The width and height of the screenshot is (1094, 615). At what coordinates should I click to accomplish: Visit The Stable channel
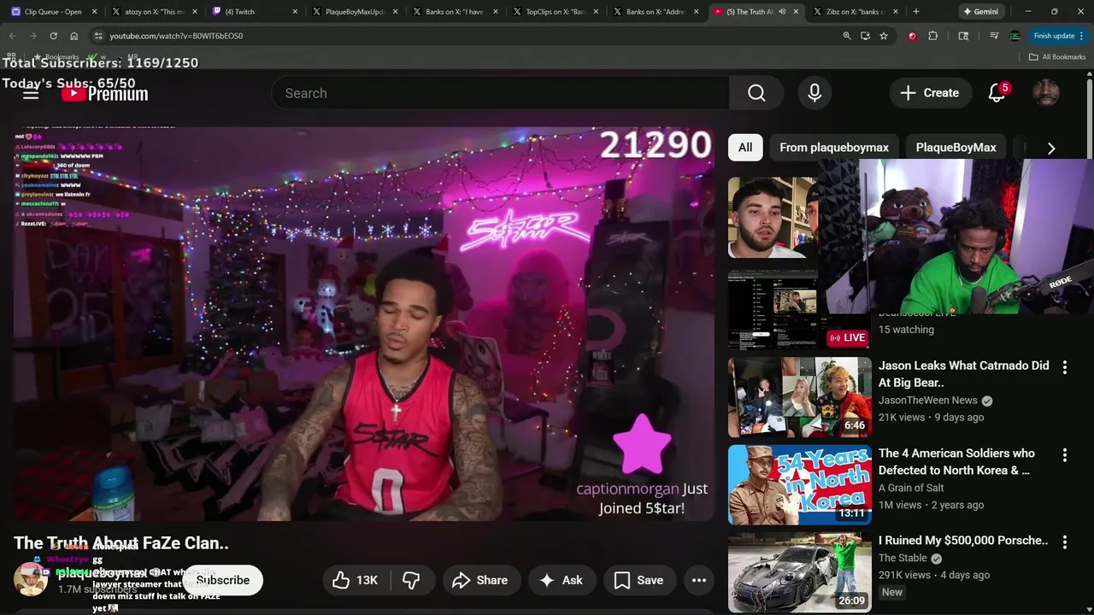tap(903, 559)
